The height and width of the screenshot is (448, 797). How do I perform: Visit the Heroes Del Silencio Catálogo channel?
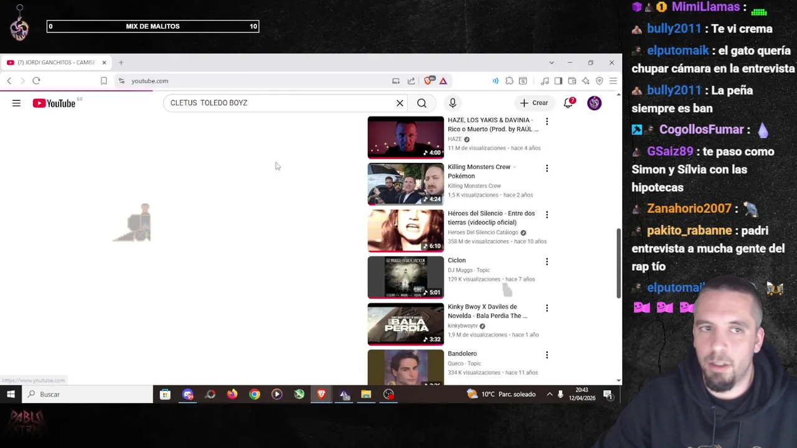[483, 233]
